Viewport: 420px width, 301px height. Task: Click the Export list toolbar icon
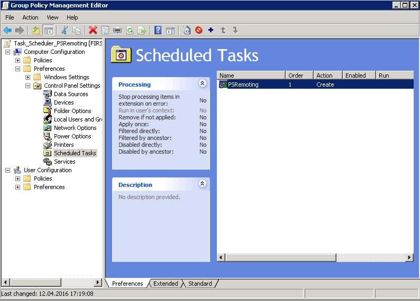142,30
